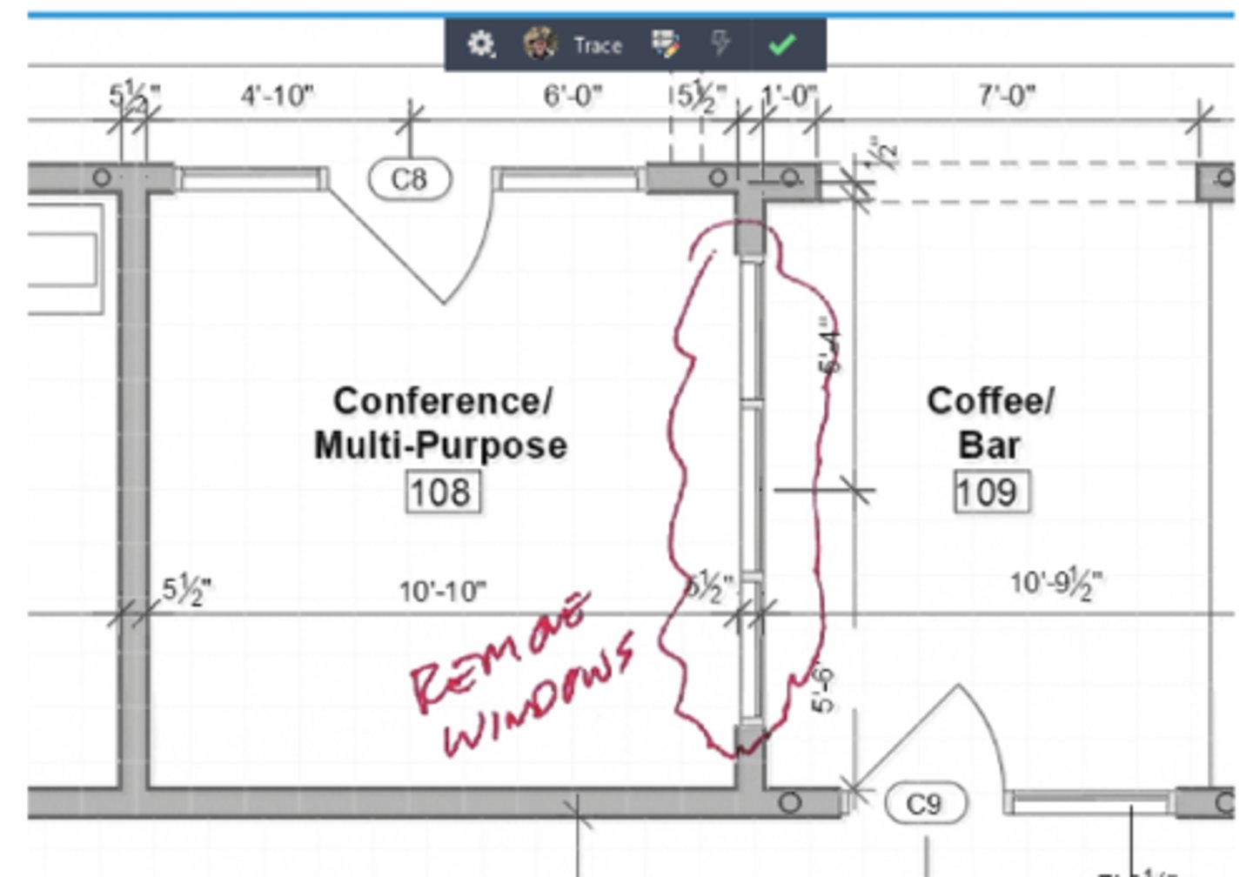Click room number box 108
The width and height of the screenshot is (1253, 877).
point(442,492)
